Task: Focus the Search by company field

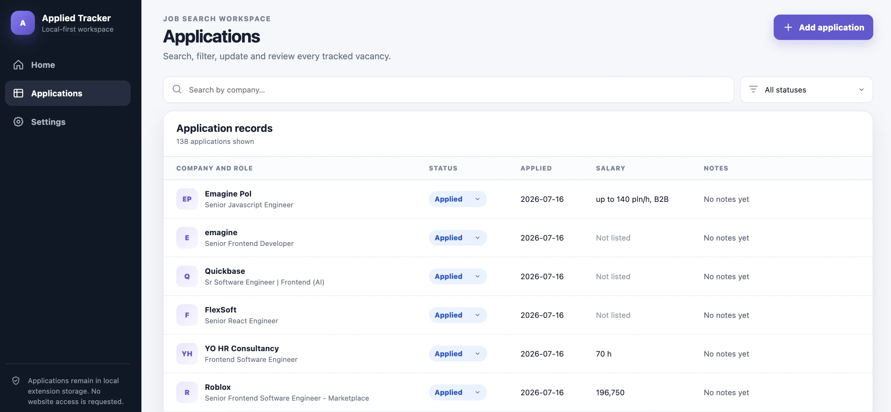Action: [x=448, y=89]
